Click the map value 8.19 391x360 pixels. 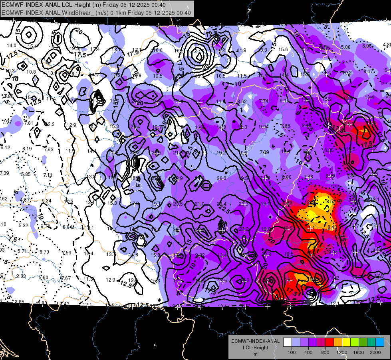27,149
